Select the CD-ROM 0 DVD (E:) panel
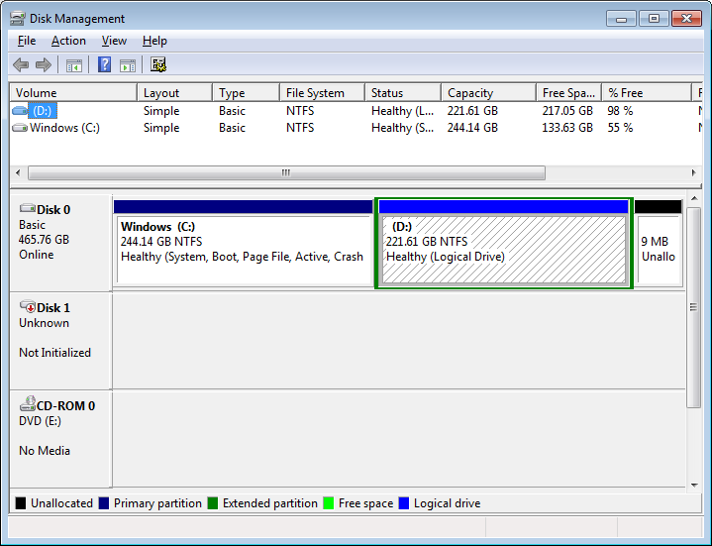 [x=60, y=439]
